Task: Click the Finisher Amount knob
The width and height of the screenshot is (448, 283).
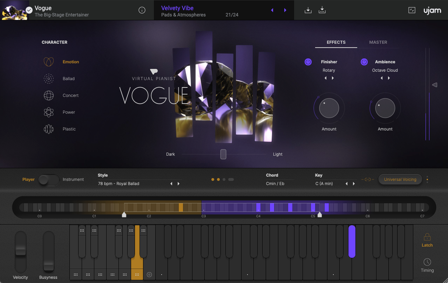Action: click(x=329, y=108)
